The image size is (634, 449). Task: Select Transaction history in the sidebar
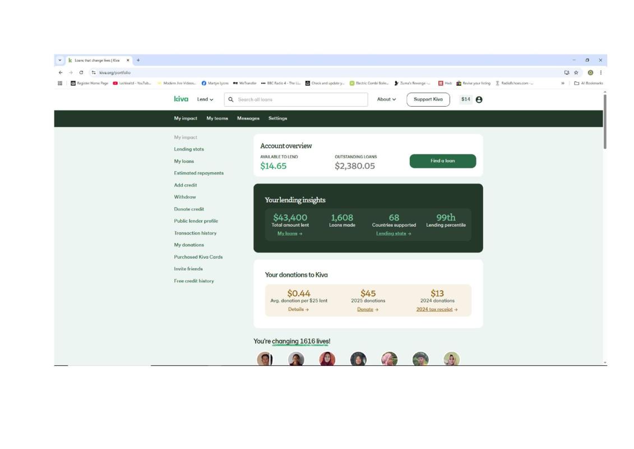tap(195, 233)
